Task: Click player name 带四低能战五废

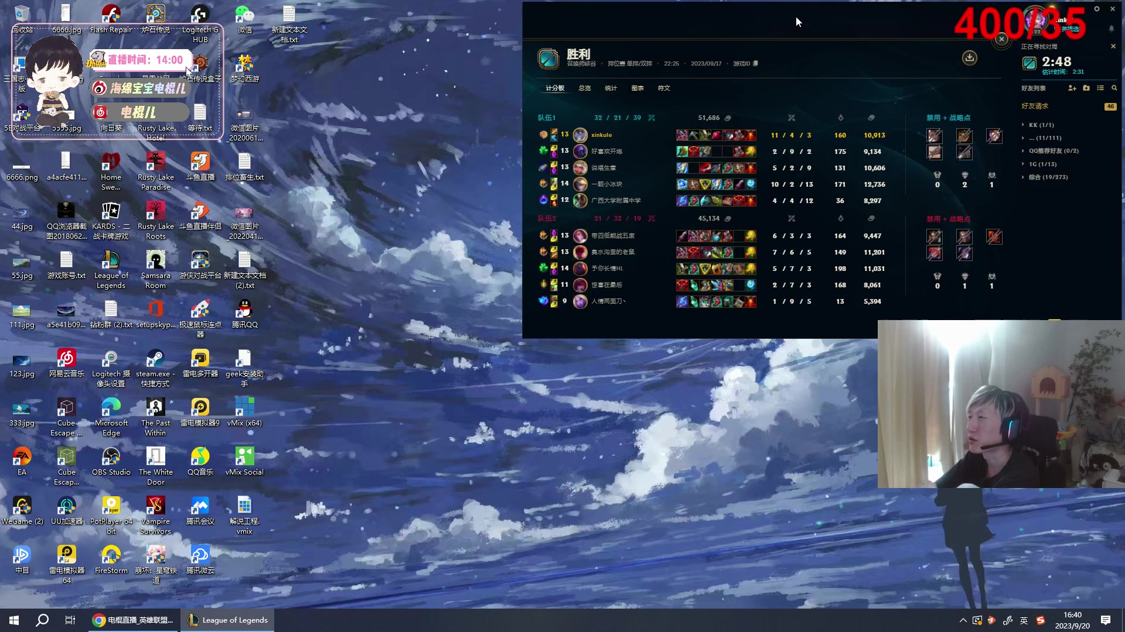Action: click(x=613, y=236)
